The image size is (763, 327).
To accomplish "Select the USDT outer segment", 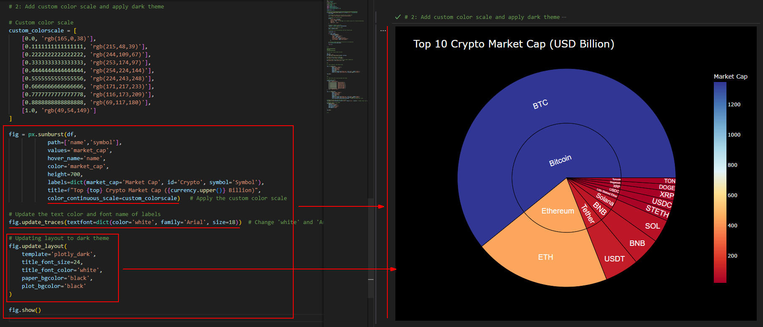I will coord(614,259).
